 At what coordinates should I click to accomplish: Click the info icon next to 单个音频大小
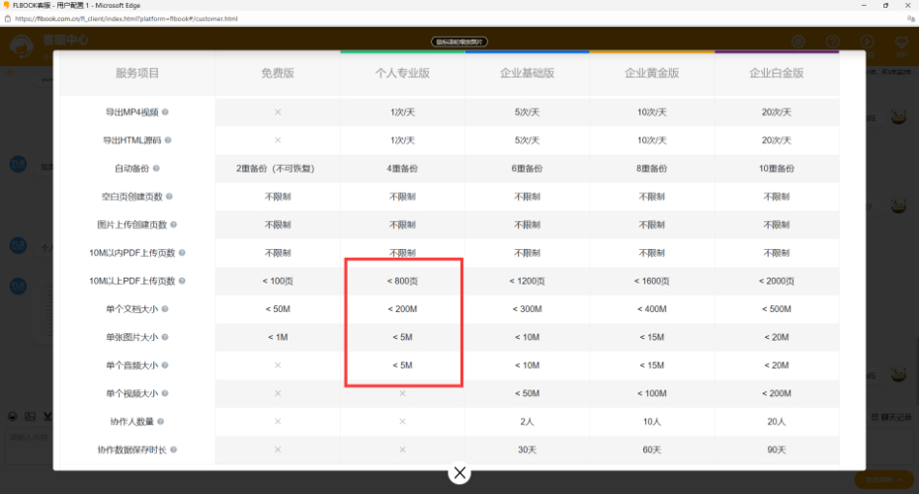(x=165, y=366)
